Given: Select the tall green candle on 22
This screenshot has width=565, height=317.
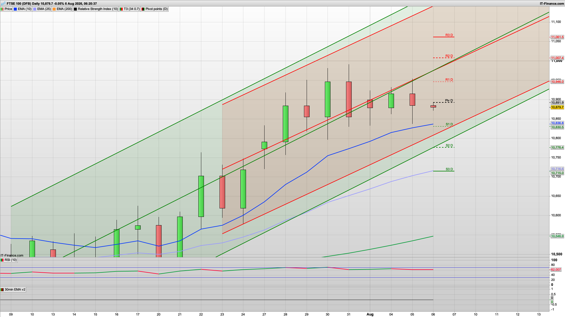Looking at the screenshot, I should [x=201, y=196].
